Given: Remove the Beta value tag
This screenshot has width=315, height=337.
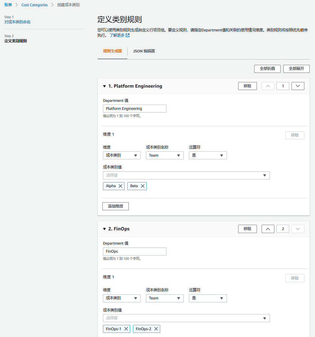Looking at the screenshot, I should click(x=143, y=186).
